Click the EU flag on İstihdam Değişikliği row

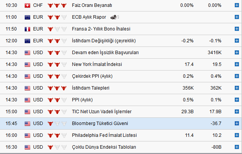pos(27,41)
